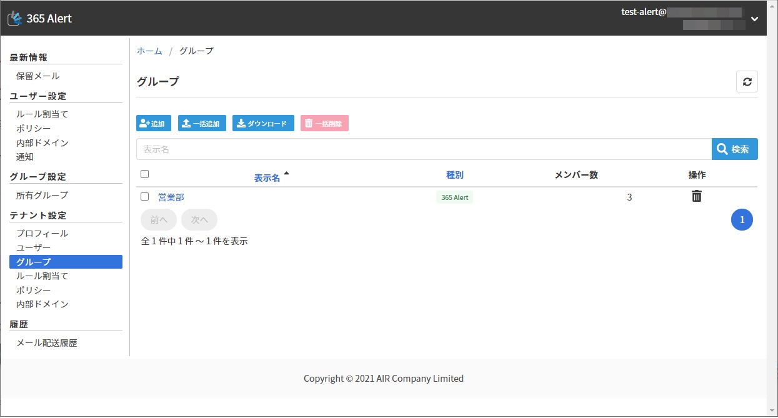Viewport: 778px width, 418px height.
Task: Open the 営業部 group link
Action: click(171, 197)
